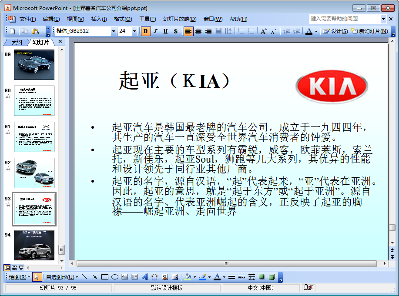Decrease the font size
This screenshot has height=296, width=399.
273,31
